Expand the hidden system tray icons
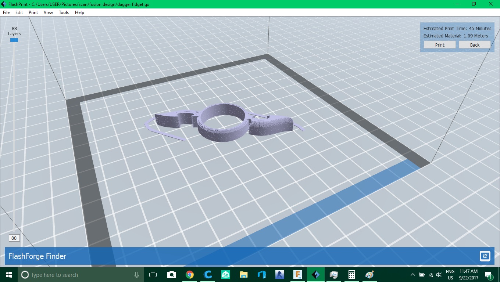 coord(413,275)
